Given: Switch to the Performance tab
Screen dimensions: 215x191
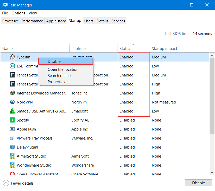Looking at the screenshot, I should [x=32, y=21].
